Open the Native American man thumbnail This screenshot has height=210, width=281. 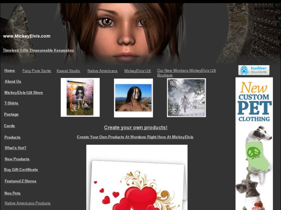coord(133,98)
